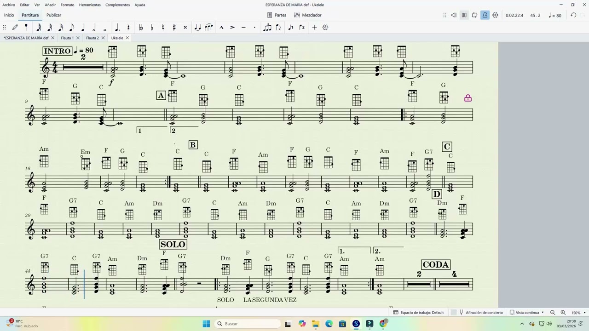Switch to the Flauta 2 part tab
The height and width of the screenshot is (331, 589).
pos(92,38)
